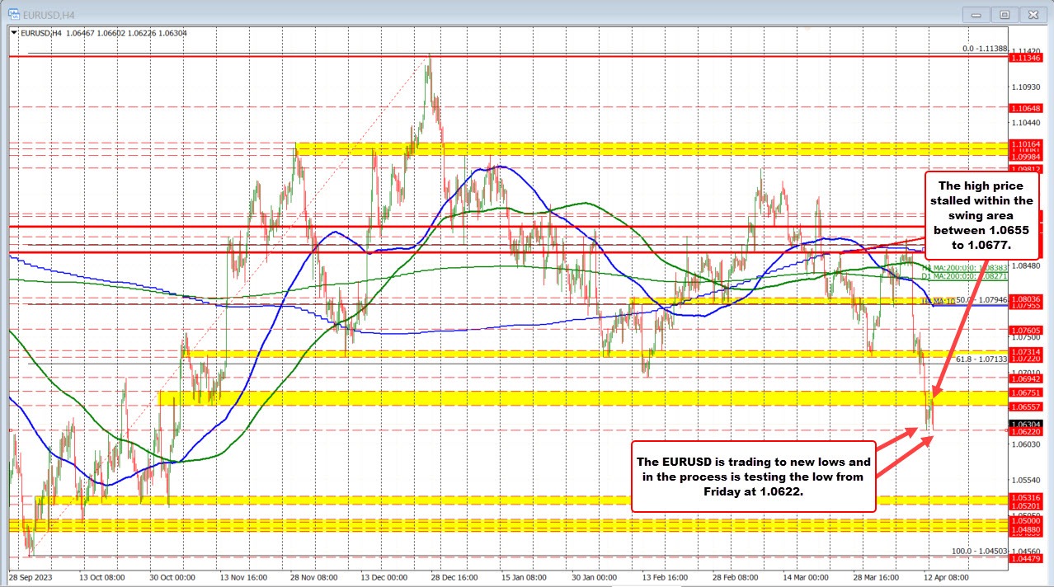Image resolution: width=1054 pixels, height=587 pixels.
Task: Click the restore window icon
Action: pos(1005,14)
